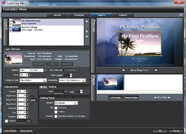
Task: Click the Video Volume field
Action: (x=67, y=75)
